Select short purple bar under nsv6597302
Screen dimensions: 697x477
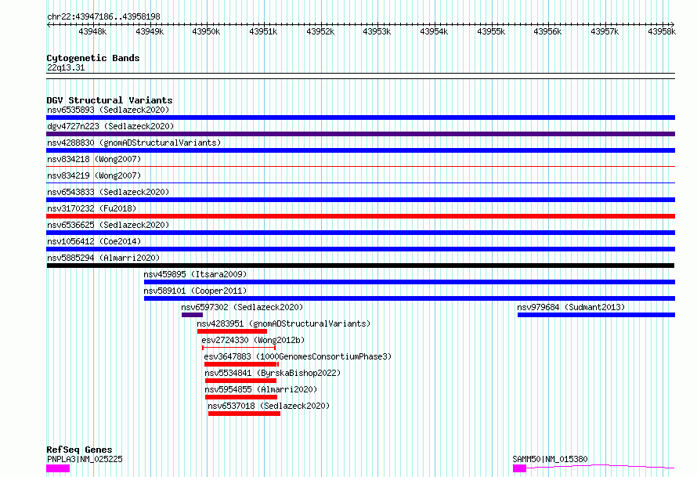coord(192,315)
